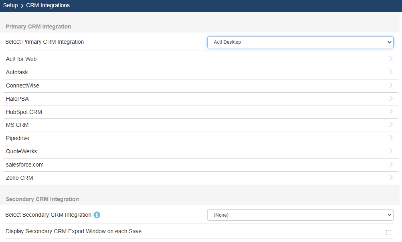Open the Secondary CRM Integration dropdown

point(300,215)
